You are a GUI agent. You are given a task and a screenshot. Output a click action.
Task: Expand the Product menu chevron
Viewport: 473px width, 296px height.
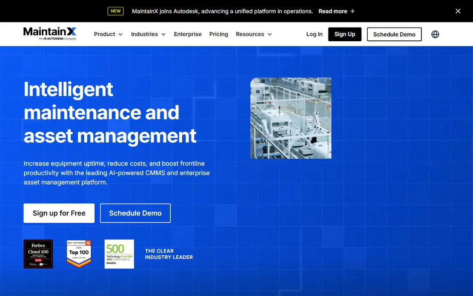pos(120,34)
